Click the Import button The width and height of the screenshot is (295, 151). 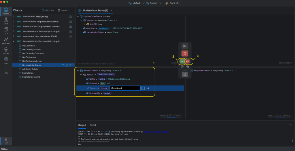point(62,10)
